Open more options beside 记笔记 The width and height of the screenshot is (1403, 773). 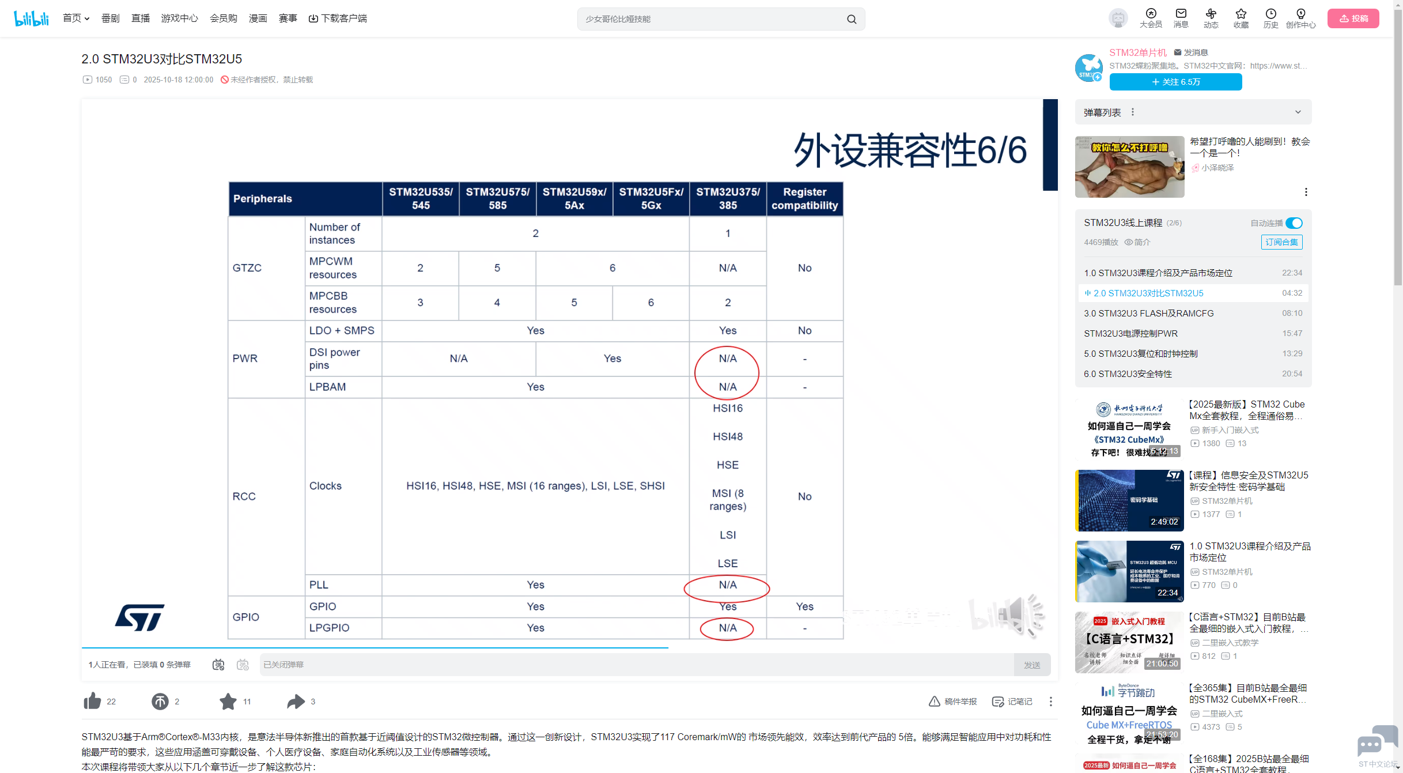click(1051, 702)
